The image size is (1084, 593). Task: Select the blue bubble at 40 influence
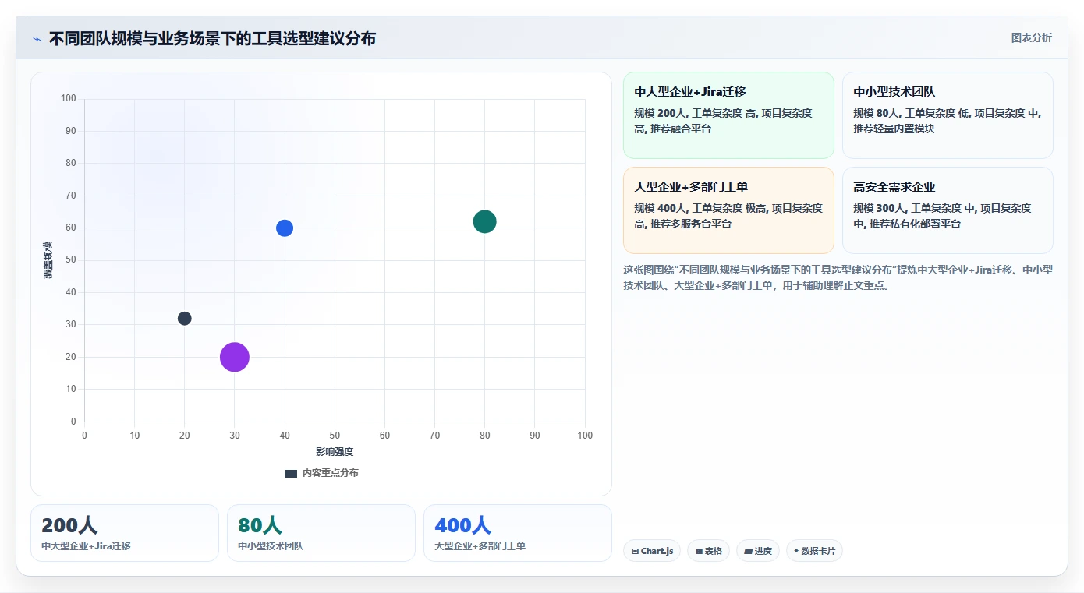[285, 228]
